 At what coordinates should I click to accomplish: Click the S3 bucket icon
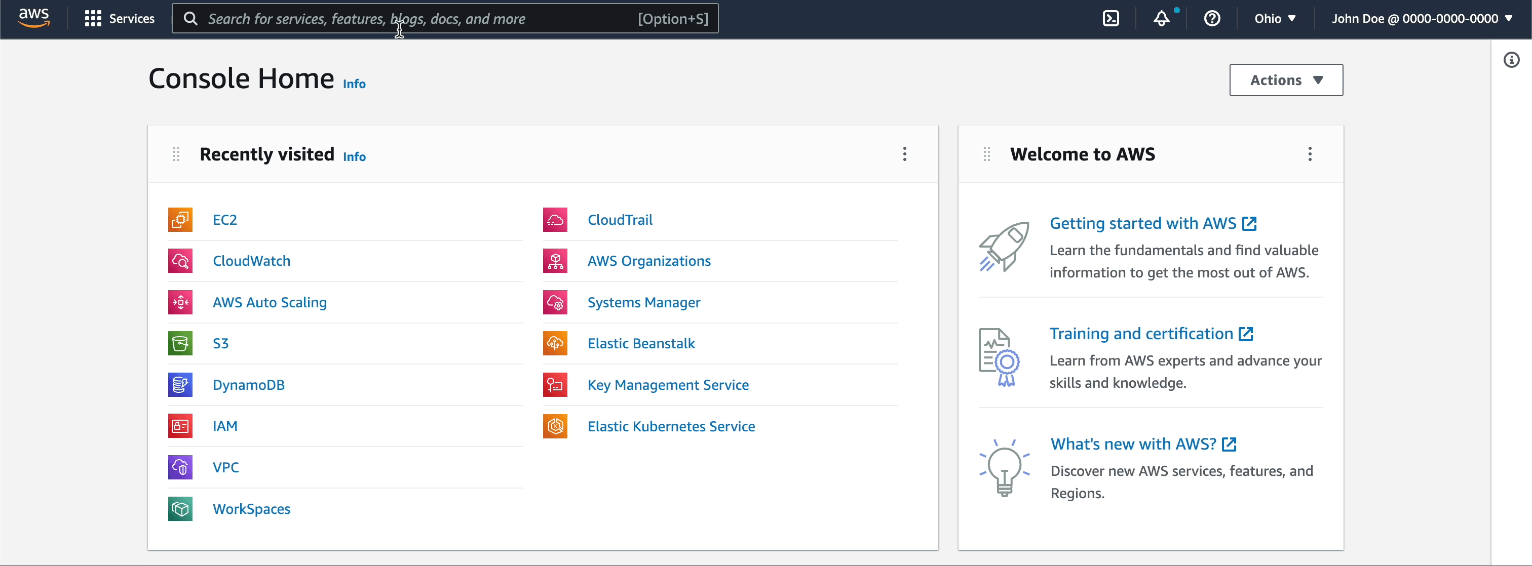(x=180, y=343)
